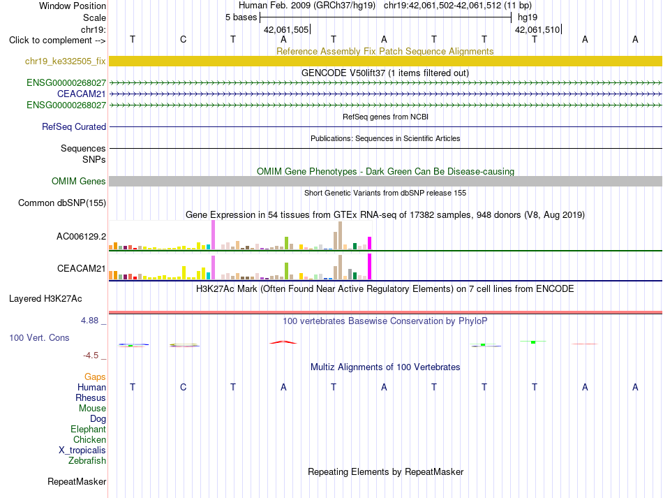
Task: Click the OMIM Gene Phenotypes track title
Action: pyautogui.click(x=385, y=171)
